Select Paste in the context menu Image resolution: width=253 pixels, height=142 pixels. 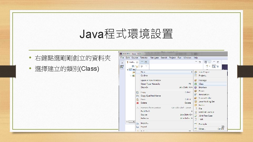click(x=164, y=99)
